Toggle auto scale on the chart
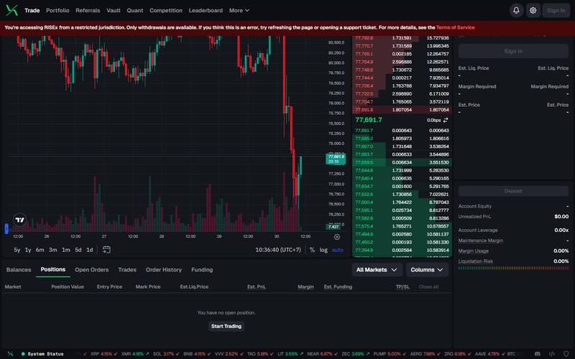Viewport: 575px width, 359px height. point(338,250)
